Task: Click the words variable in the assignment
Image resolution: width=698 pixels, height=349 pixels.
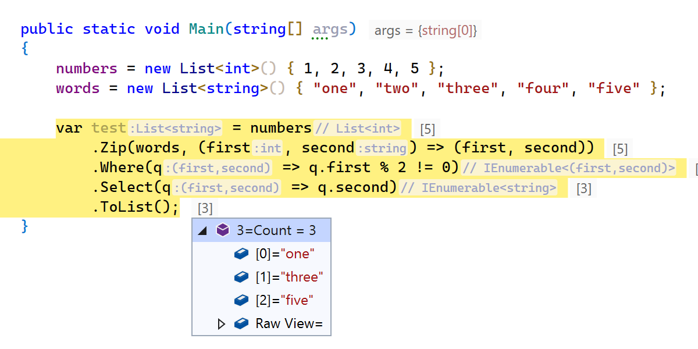Action: pos(78,88)
